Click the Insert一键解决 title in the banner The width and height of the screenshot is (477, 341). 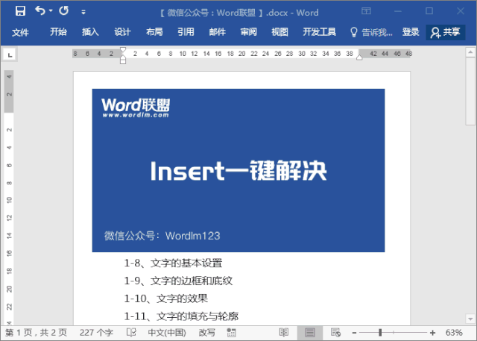(x=238, y=171)
